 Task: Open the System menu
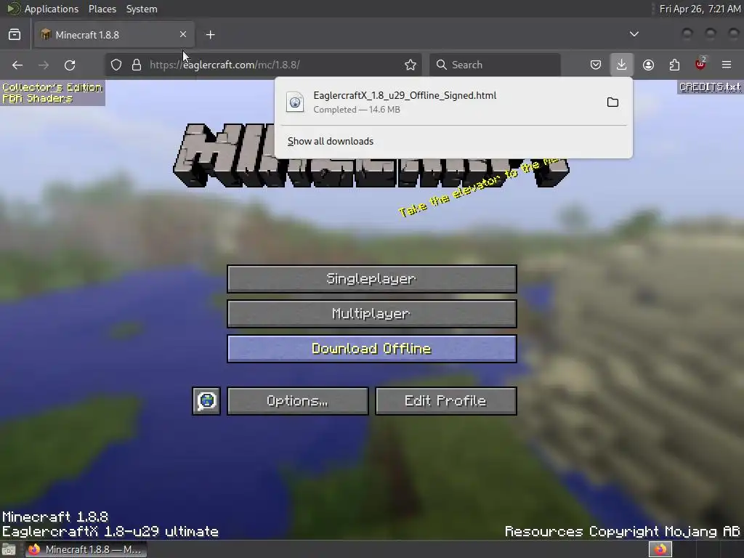tap(142, 9)
